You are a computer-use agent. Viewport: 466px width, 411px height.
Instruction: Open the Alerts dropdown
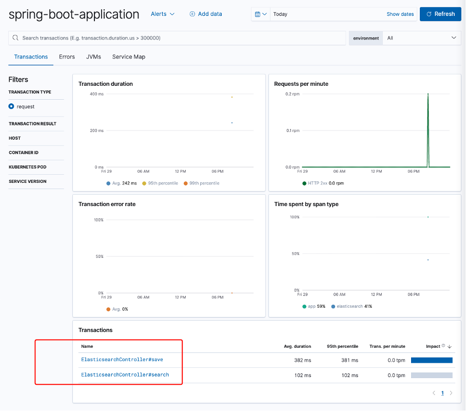tap(162, 14)
